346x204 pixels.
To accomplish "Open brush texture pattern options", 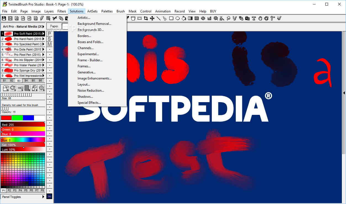I will (27, 88).
